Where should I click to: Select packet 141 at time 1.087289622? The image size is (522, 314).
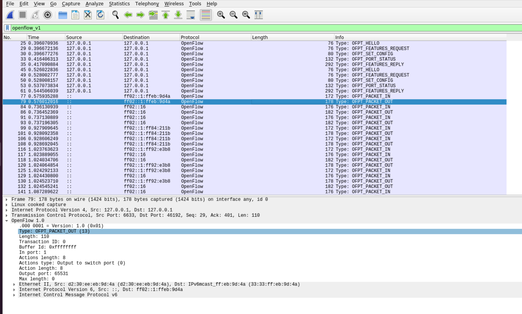point(254,192)
